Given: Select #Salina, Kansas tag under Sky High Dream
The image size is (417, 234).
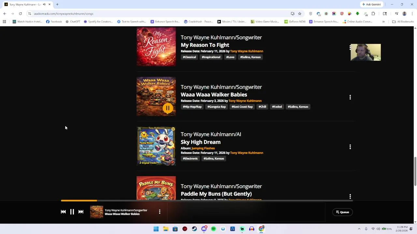Looking at the screenshot, I should (214, 159).
